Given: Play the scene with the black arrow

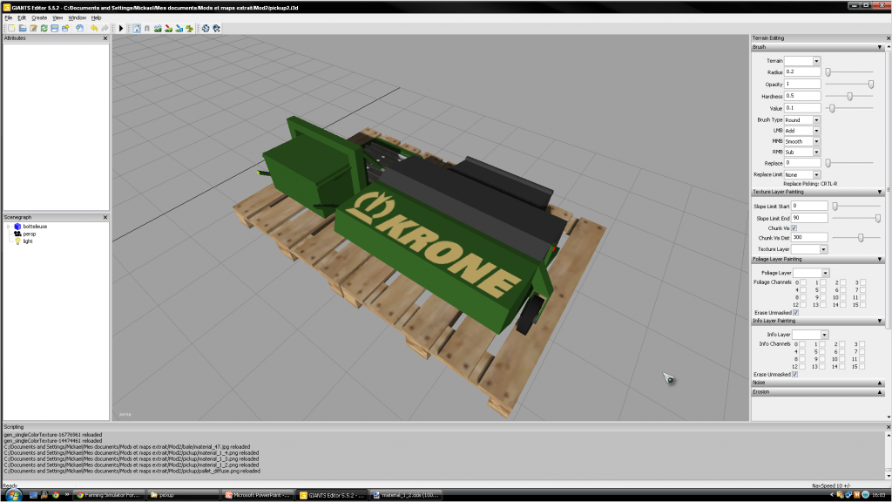Looking at the screenshot, I should pyautogui.click(x=120, y=29).
